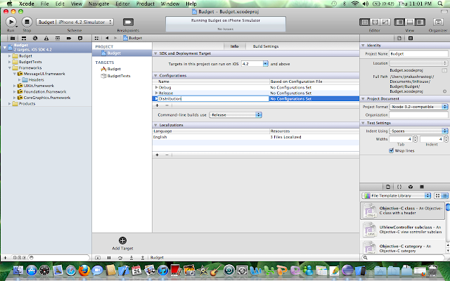The height and width of the screenshot is (281, 450).
Task: Open the Budget scheme selector dropdown
Action: point(75,22)
